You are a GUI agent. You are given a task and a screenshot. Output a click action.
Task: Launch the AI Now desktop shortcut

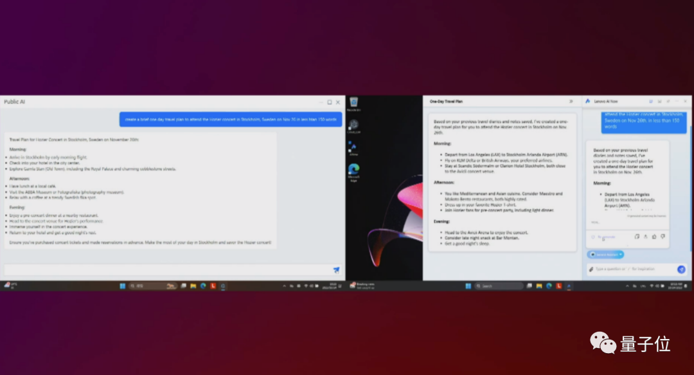353,145
